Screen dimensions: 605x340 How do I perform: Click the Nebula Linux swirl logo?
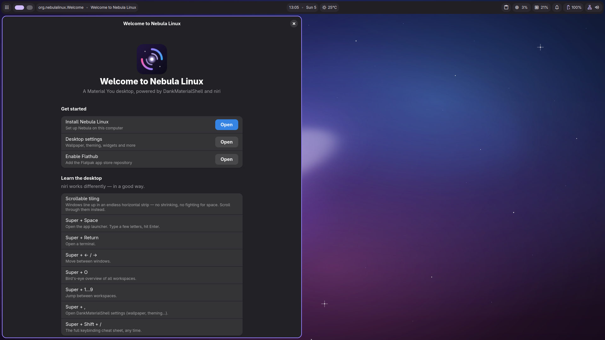[x=152, y=59]
